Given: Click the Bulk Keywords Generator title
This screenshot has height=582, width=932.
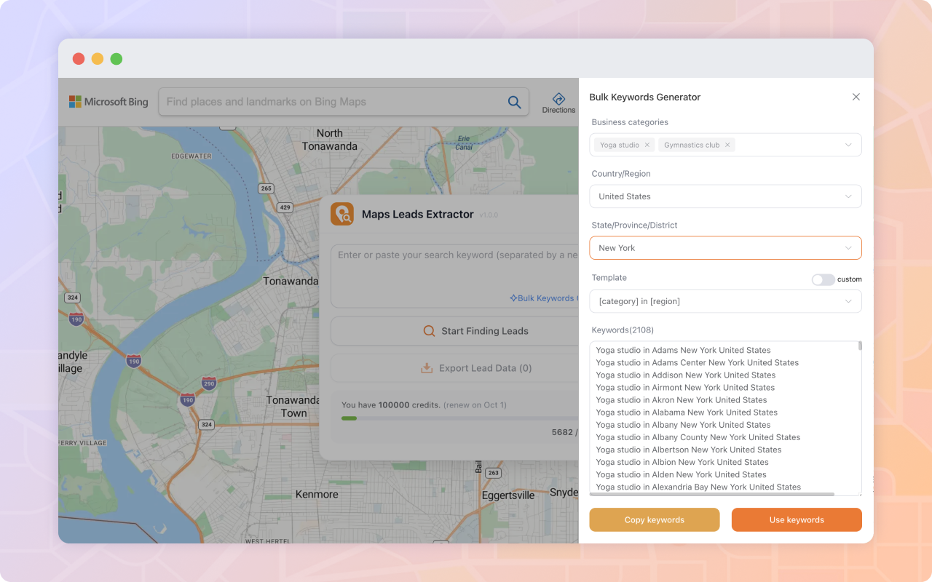Looking at the screenshot, I should (x=645, y=97).
